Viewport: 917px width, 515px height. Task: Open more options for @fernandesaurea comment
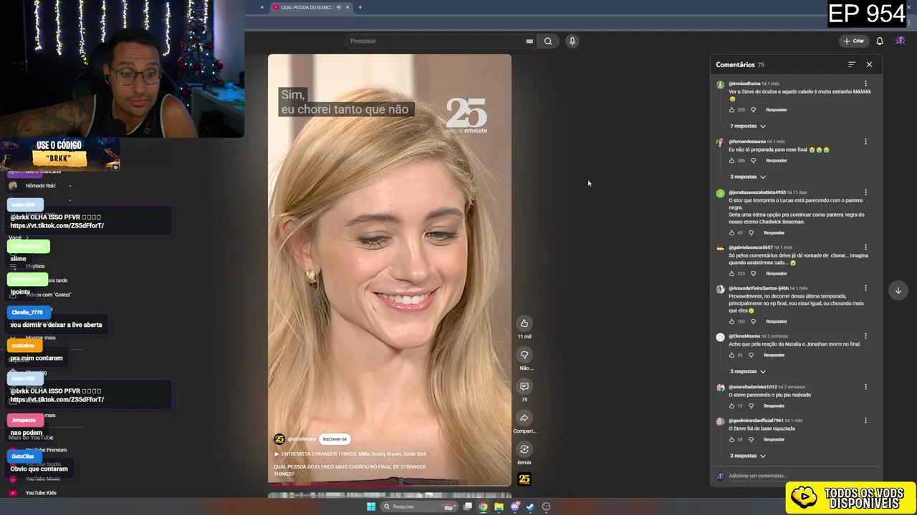(x=865, y=142)
